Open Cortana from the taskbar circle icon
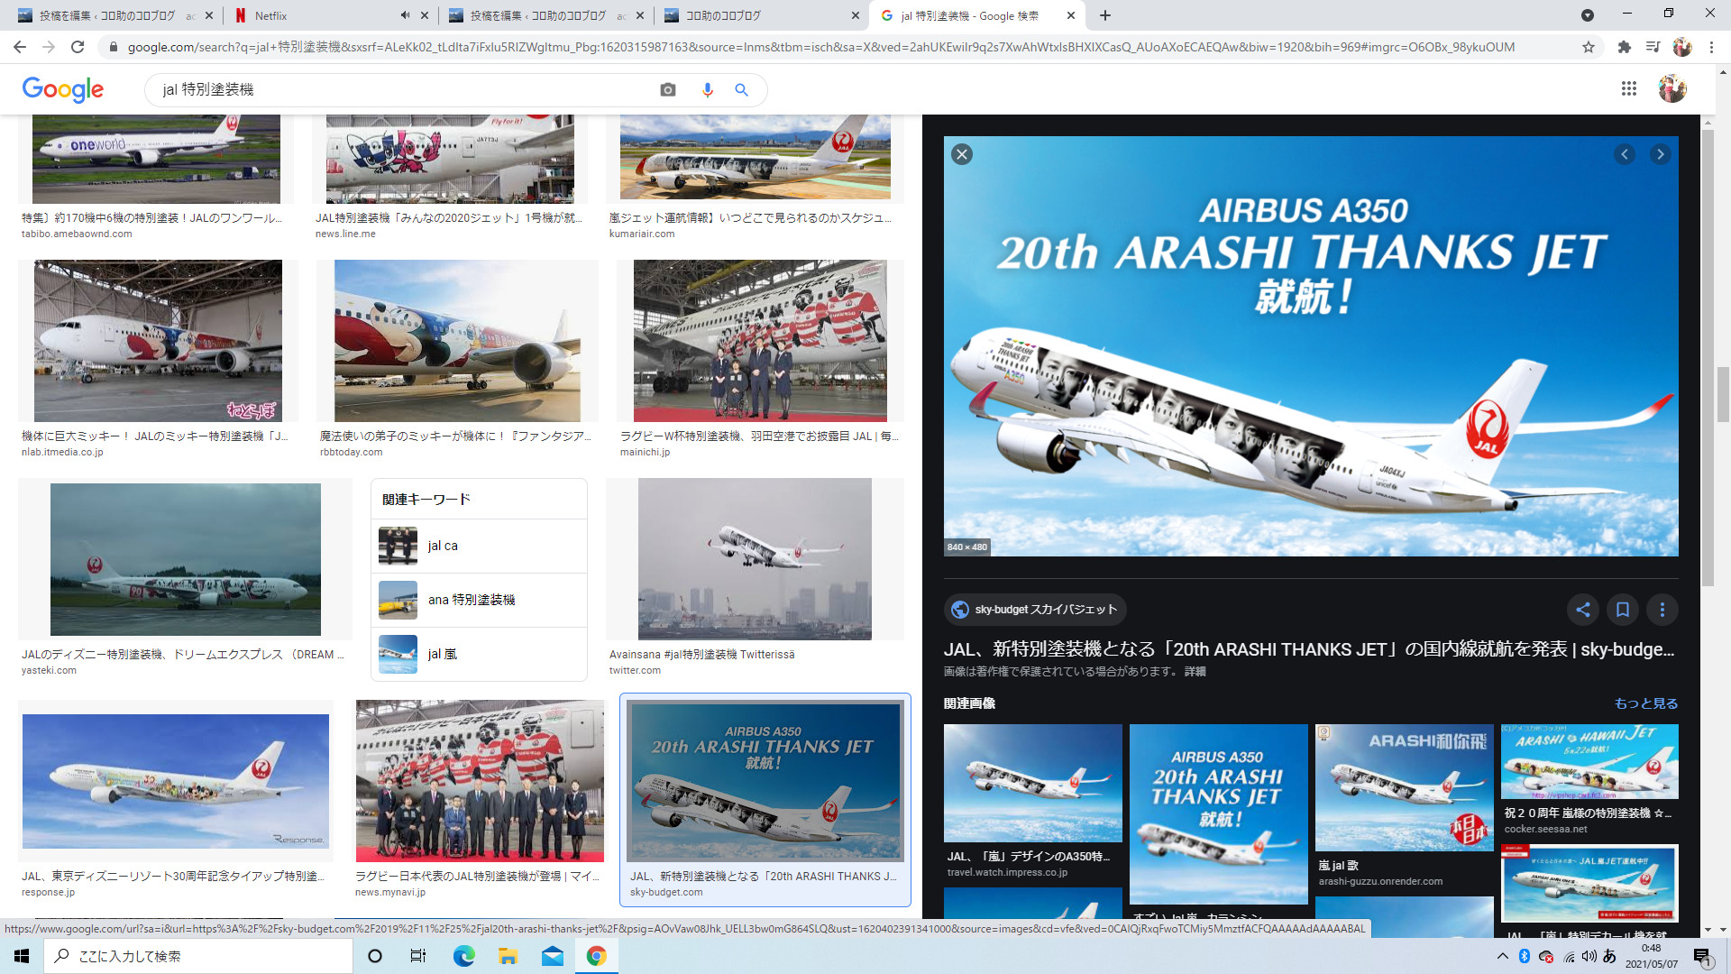1731x974 pixels. [x=375, y=956]
